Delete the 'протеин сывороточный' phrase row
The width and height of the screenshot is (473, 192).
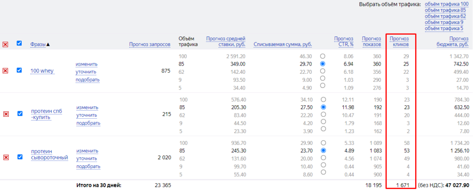click(x=6, y=157)
